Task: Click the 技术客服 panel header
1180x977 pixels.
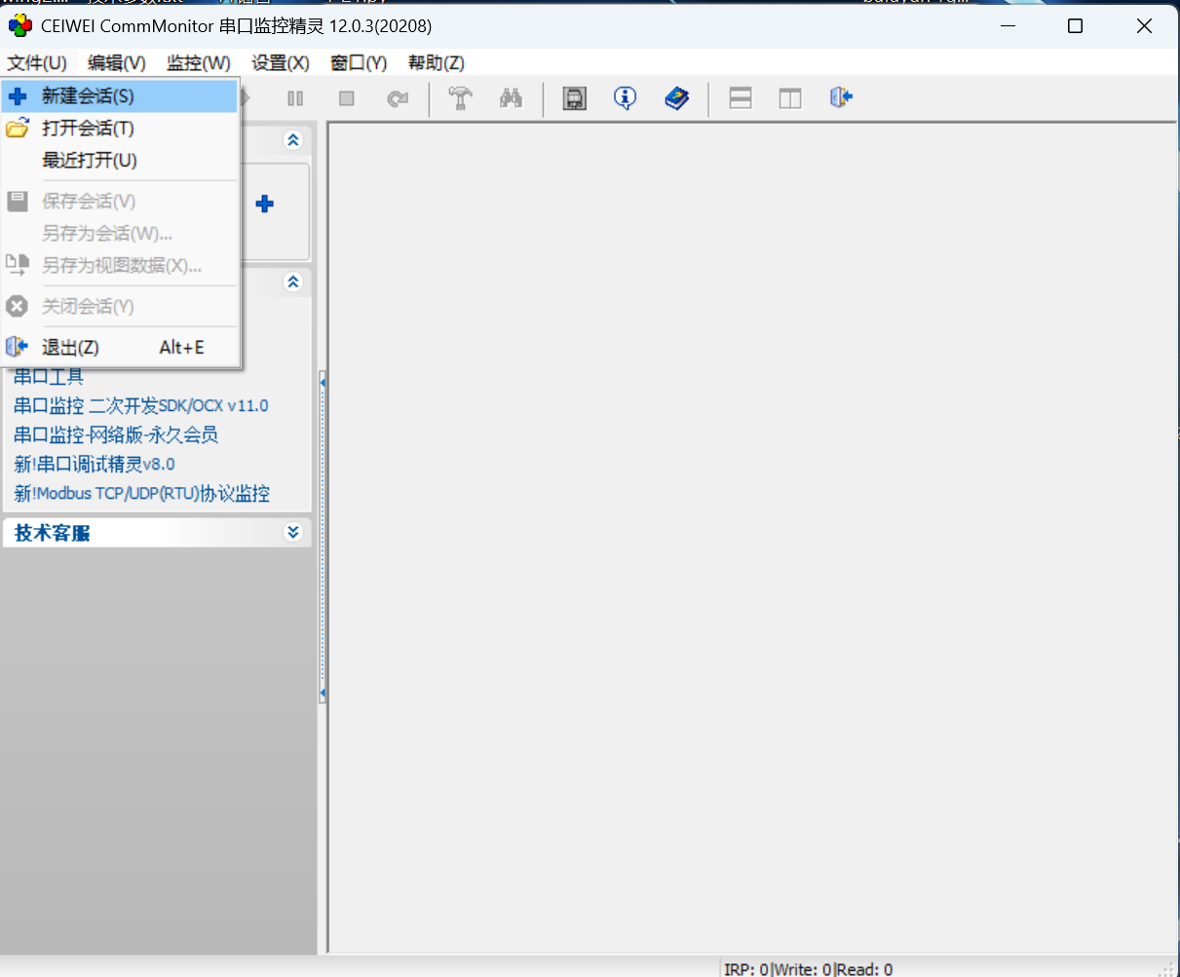Action: (157, 533)
